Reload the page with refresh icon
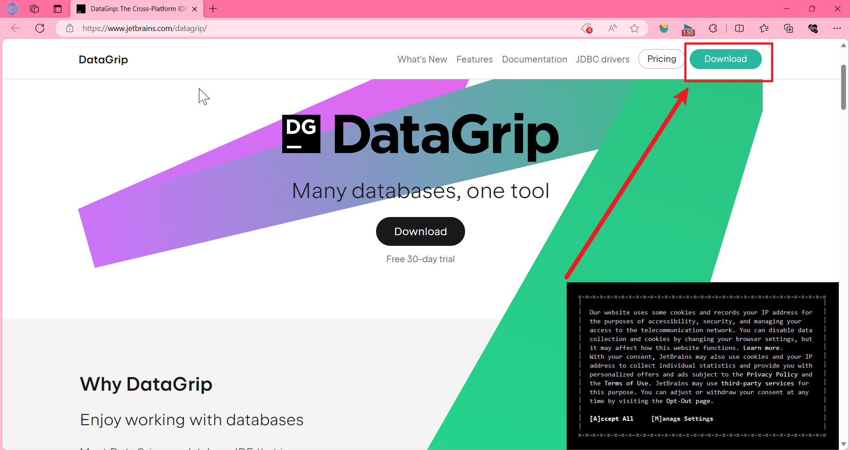Screen dimensions: 850x450 (x=40, y=28)
